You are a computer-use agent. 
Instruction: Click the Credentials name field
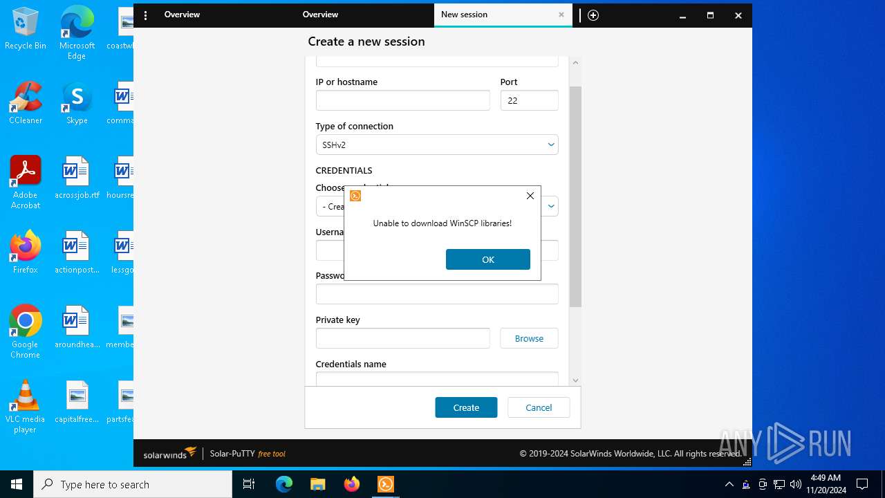tap(437, 378)
